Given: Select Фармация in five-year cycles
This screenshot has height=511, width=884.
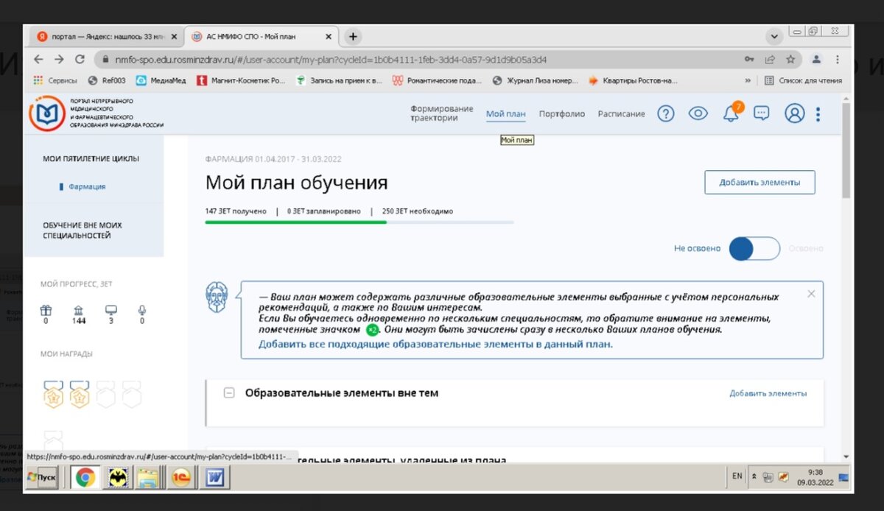Looking at the screenshot, I should tap(87, 187).
